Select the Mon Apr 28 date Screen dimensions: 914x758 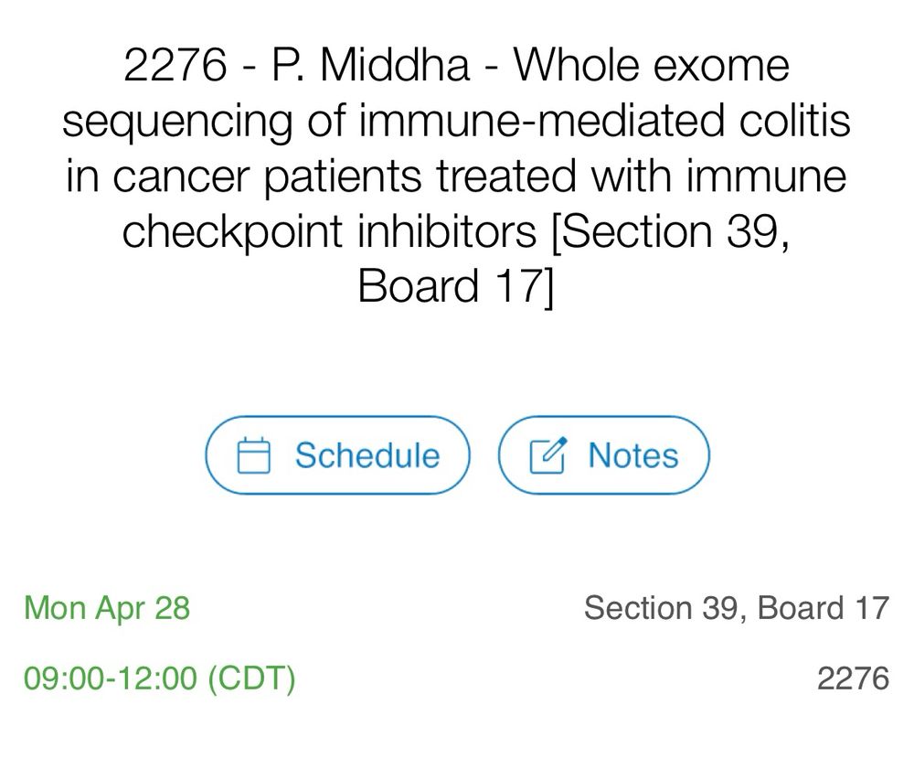tap(107, 607)
